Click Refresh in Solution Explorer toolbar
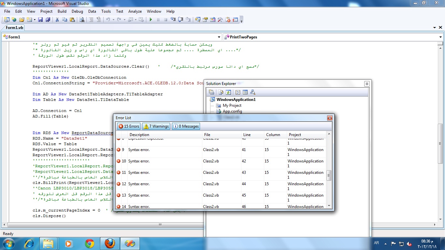Image resolution: width=445 pixels, height=250 pixels. coord(228,92)
